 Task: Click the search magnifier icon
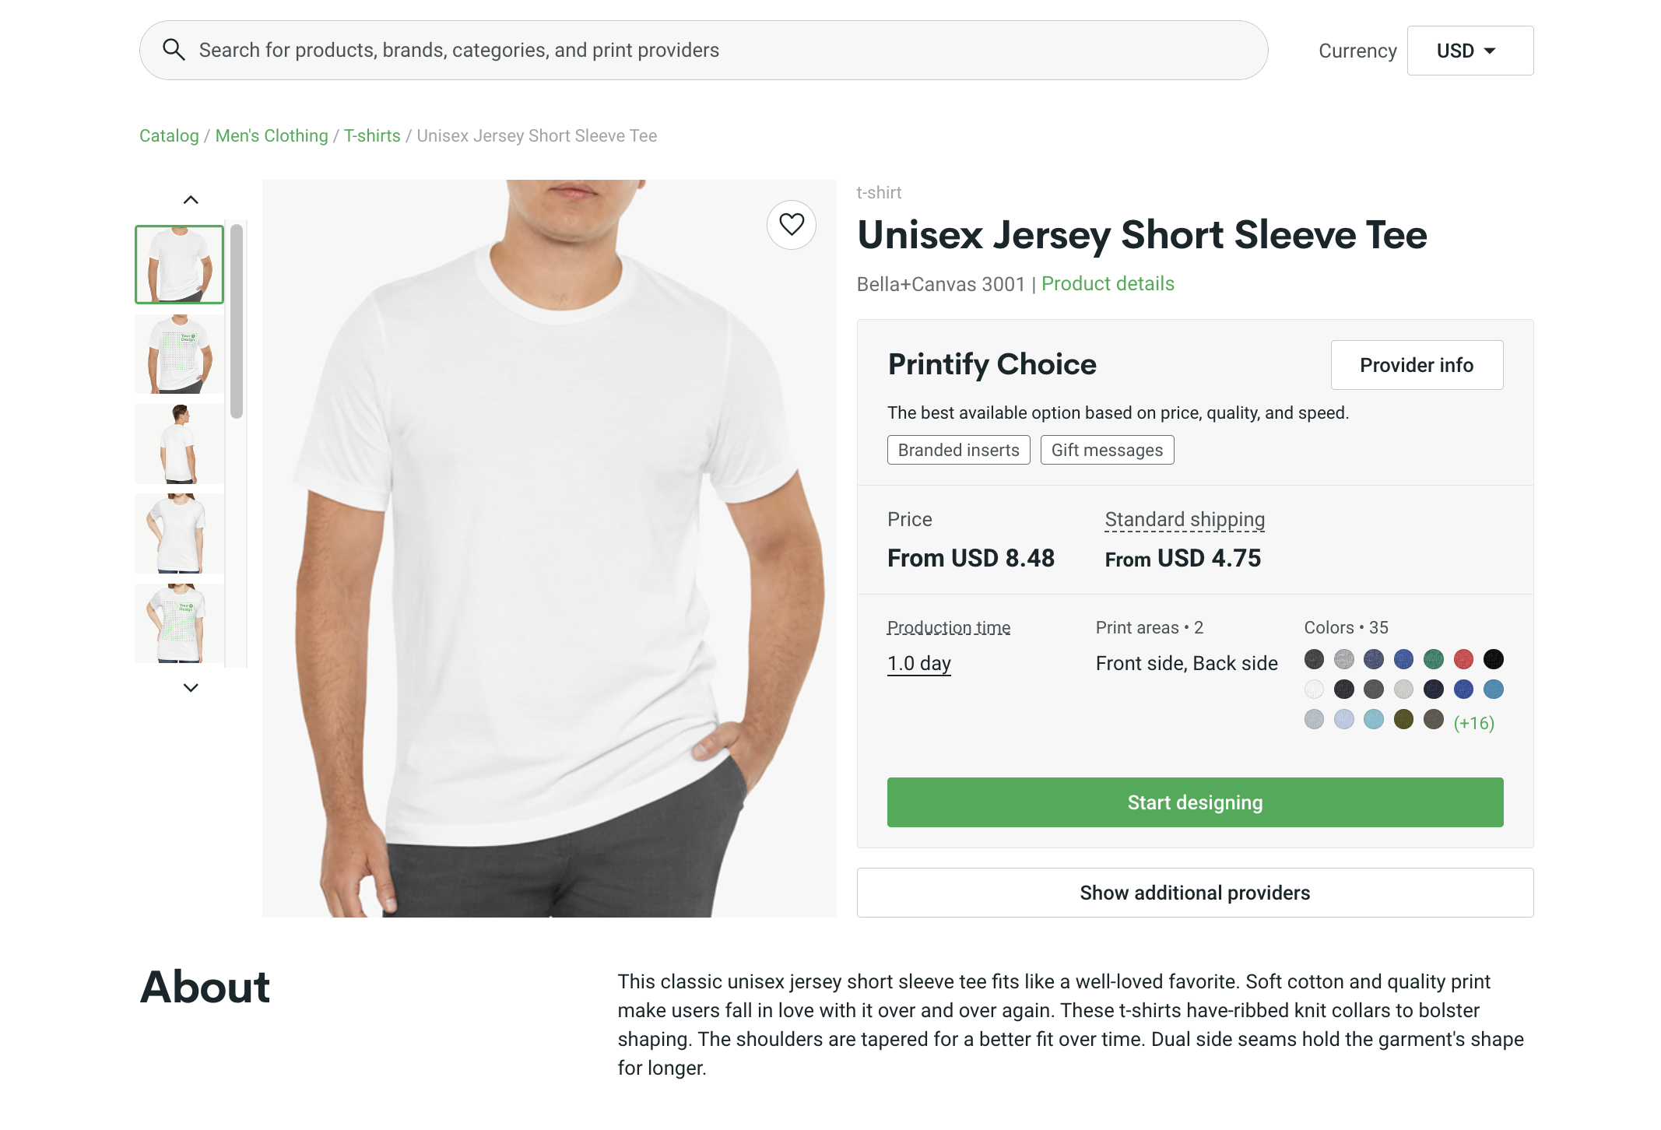coord(174,49)
